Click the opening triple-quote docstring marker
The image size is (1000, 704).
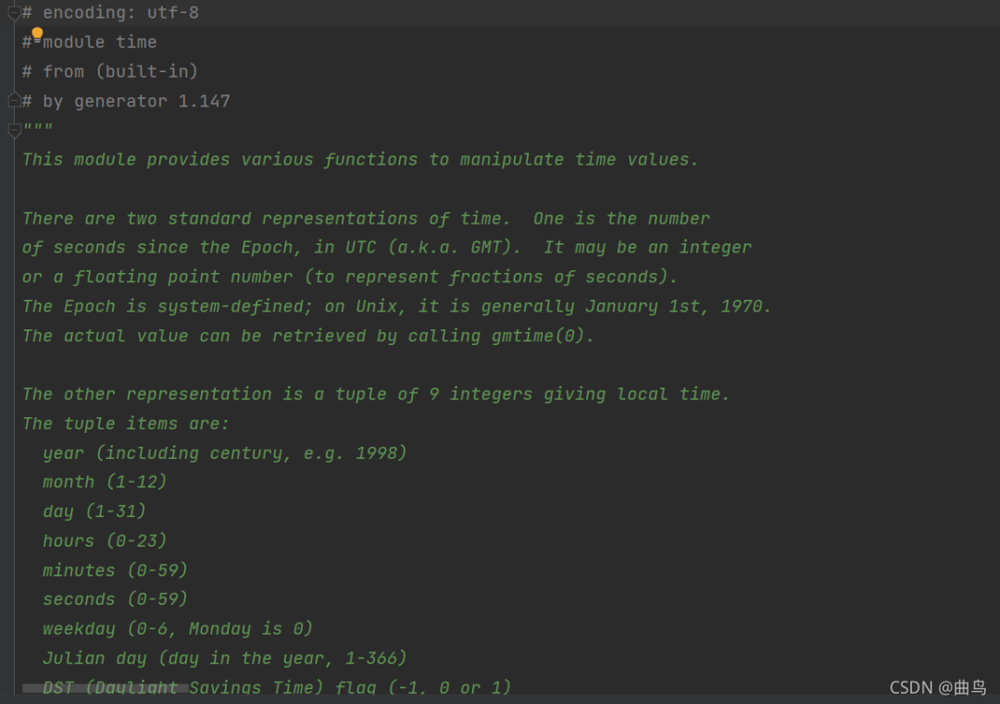(39, 130)
